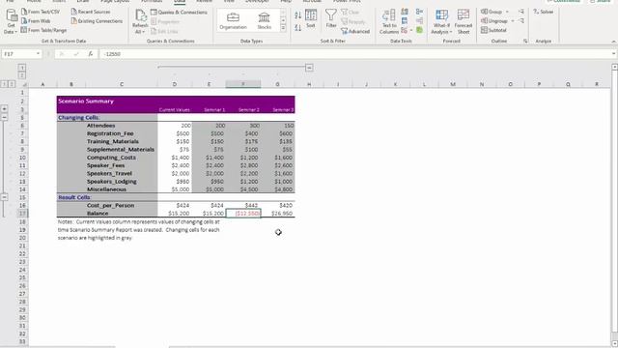618x348 pixels.
Task: Open the custom Sort dialog
Action: pyautogui.click(x=311, y=19)
